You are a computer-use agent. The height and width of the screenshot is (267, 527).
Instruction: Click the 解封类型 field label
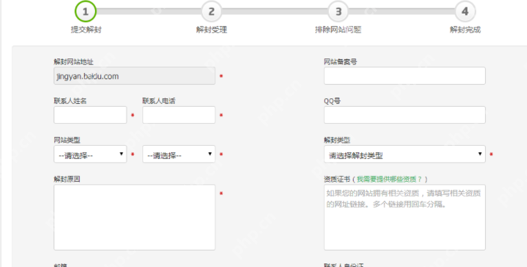337,140
